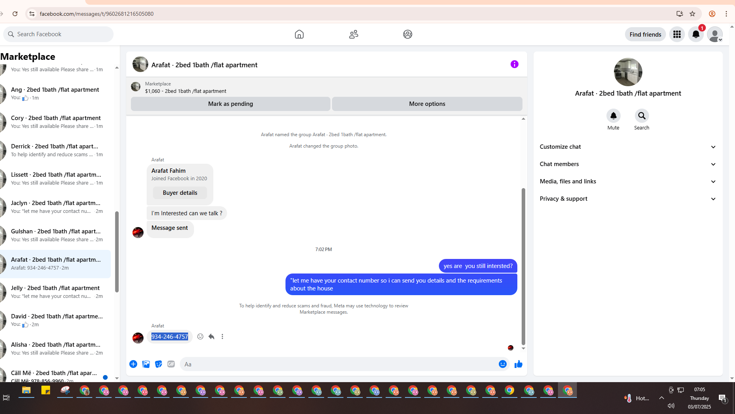This screenshot has width=735, height=414.
Task: View site information icon in address bar
Action: pyautogui.click(x=32, y=14)
